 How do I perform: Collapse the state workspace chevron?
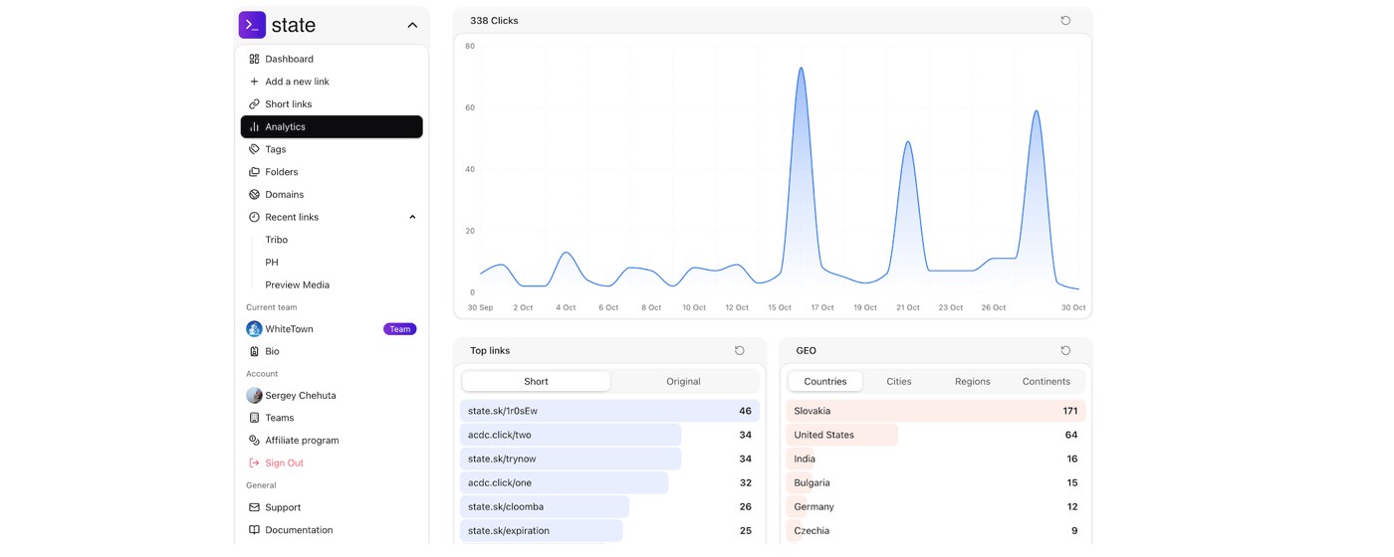click(412, 25)
